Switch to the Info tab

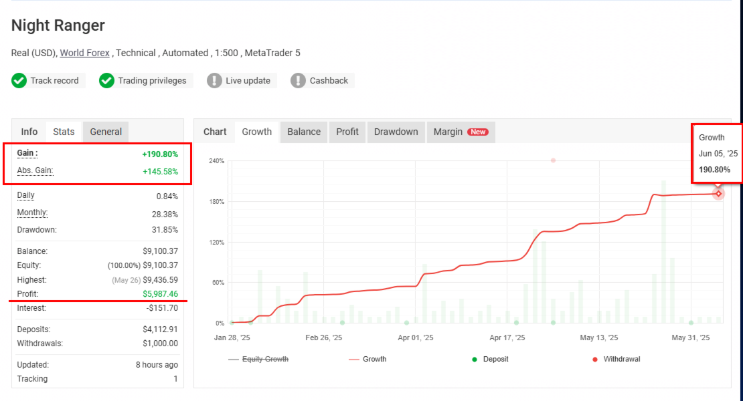(29, 132)
